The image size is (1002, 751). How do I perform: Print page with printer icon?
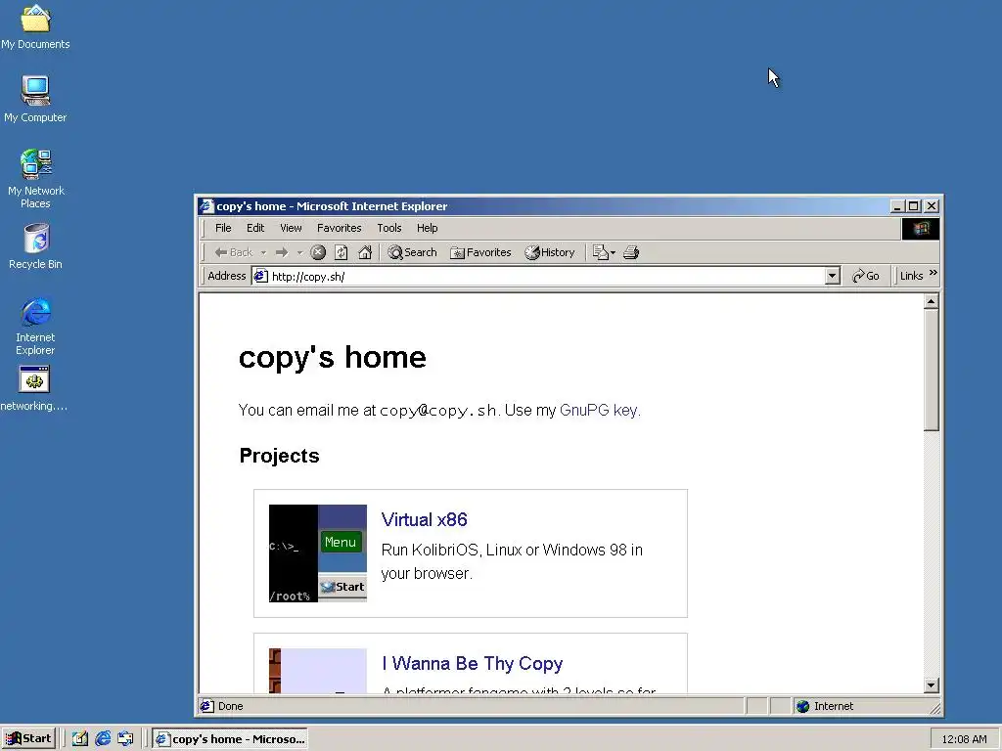coord(631,252)
